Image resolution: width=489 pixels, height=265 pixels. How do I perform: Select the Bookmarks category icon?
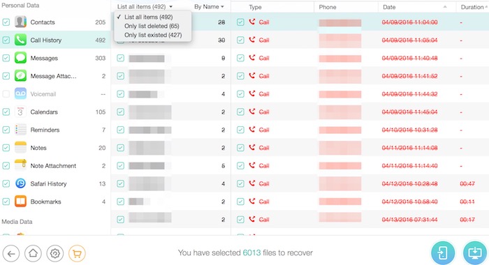click(20, 202)
